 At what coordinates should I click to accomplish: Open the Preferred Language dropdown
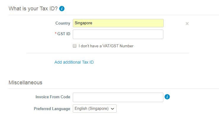[x=95, y=109]
